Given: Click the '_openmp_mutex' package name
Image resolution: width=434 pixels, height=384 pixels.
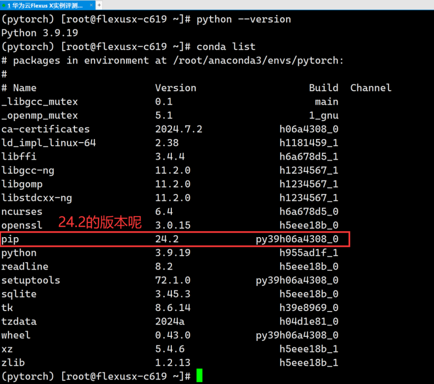Looking at the screenshot, I should coord(40,115).
